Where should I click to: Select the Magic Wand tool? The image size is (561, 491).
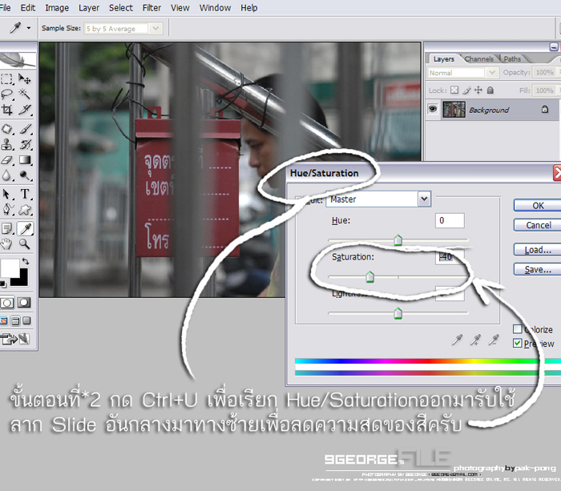click(x=24, y=94)
